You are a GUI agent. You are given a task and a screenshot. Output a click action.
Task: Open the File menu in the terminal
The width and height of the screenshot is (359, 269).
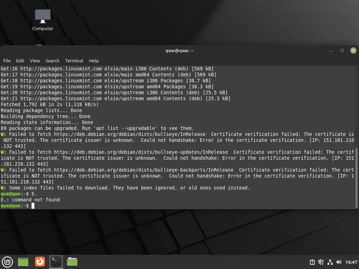pyautogui.click(x=7, y=61)
